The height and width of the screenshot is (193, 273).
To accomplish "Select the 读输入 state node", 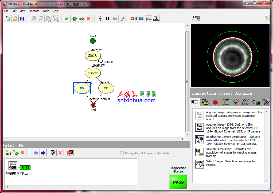I will 93,56.
